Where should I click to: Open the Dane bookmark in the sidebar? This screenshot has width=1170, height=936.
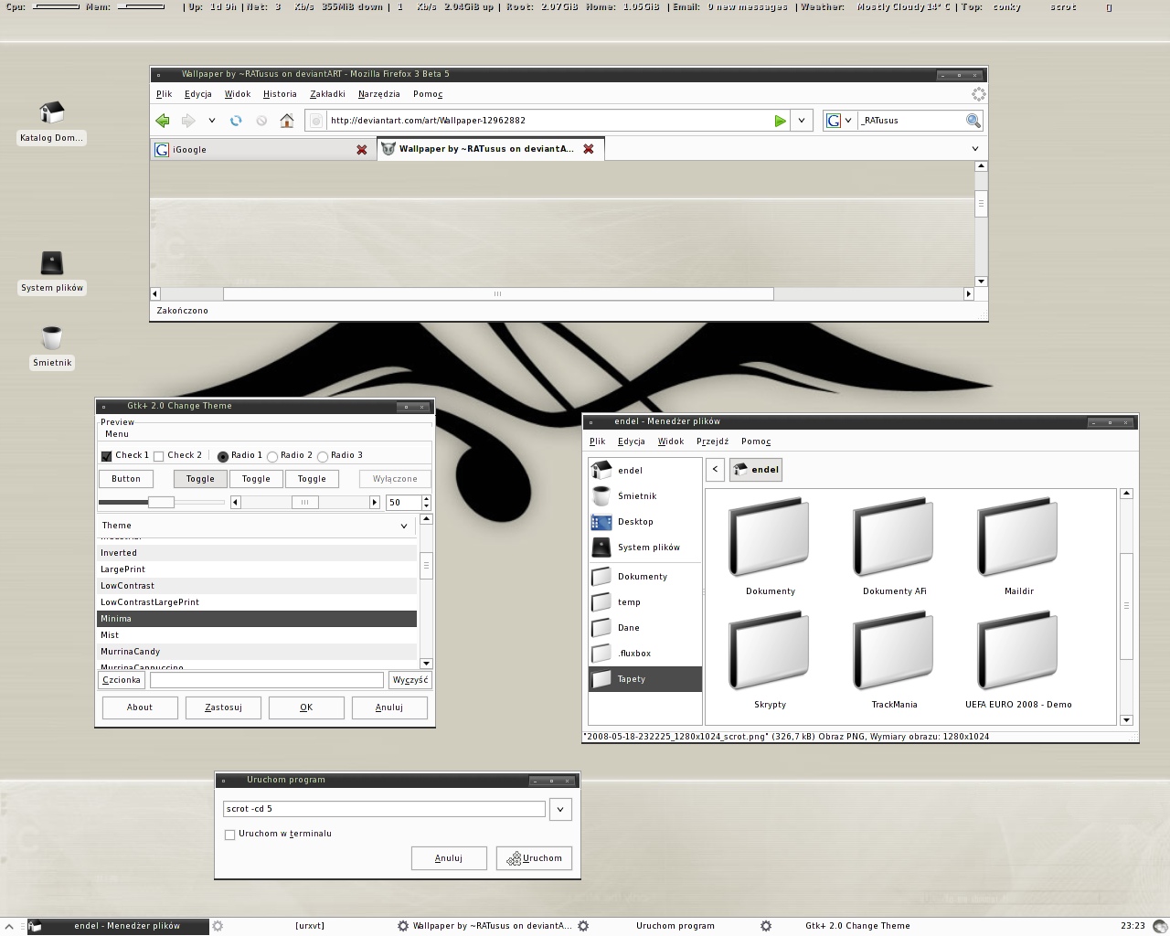pyautogui.click(x=645, y=628)
